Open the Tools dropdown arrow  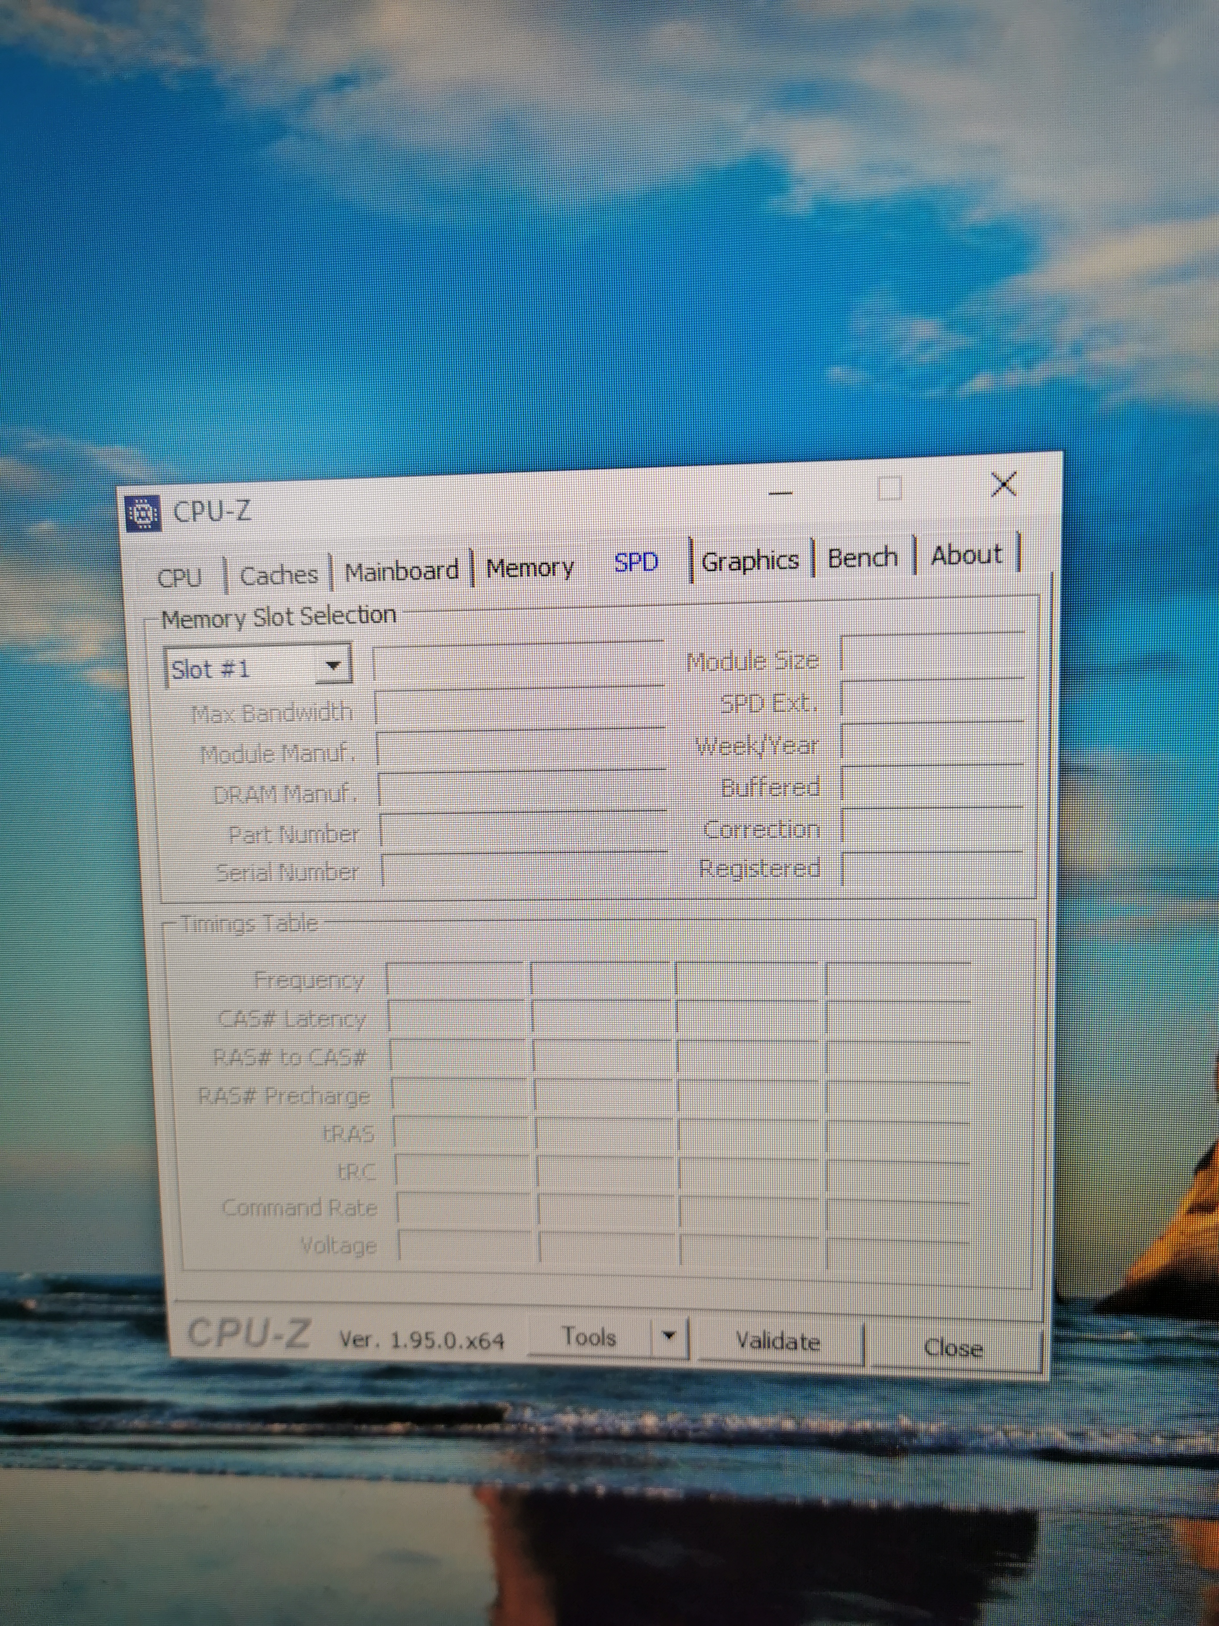pyautogui.click(x=669, y=1336)
